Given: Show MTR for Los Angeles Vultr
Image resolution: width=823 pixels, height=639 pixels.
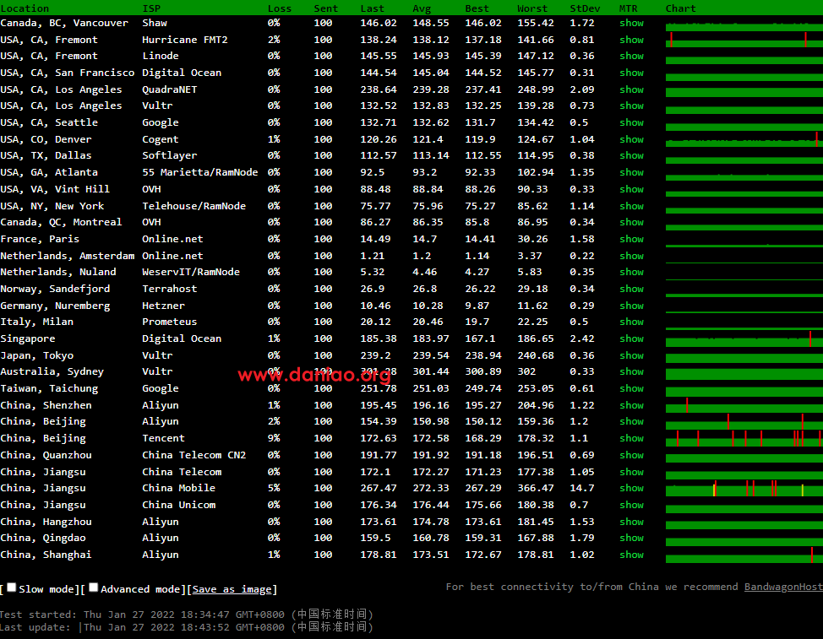Looking at the screenshot, I should [x=631, y=106].
